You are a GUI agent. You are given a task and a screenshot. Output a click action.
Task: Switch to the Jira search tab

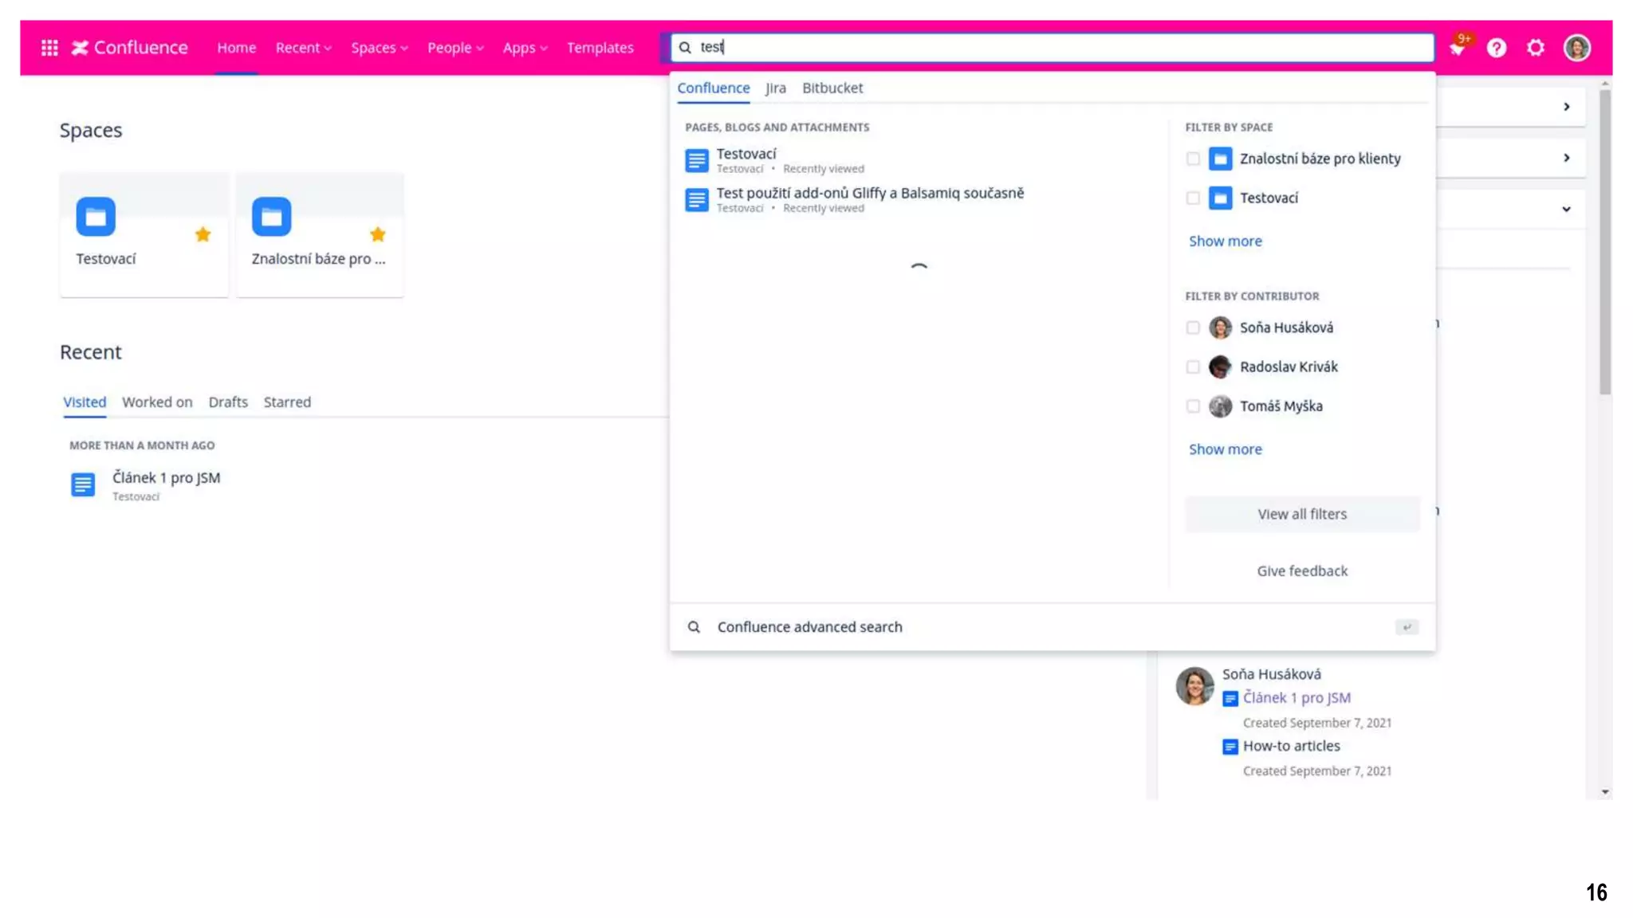click(775, 88)
